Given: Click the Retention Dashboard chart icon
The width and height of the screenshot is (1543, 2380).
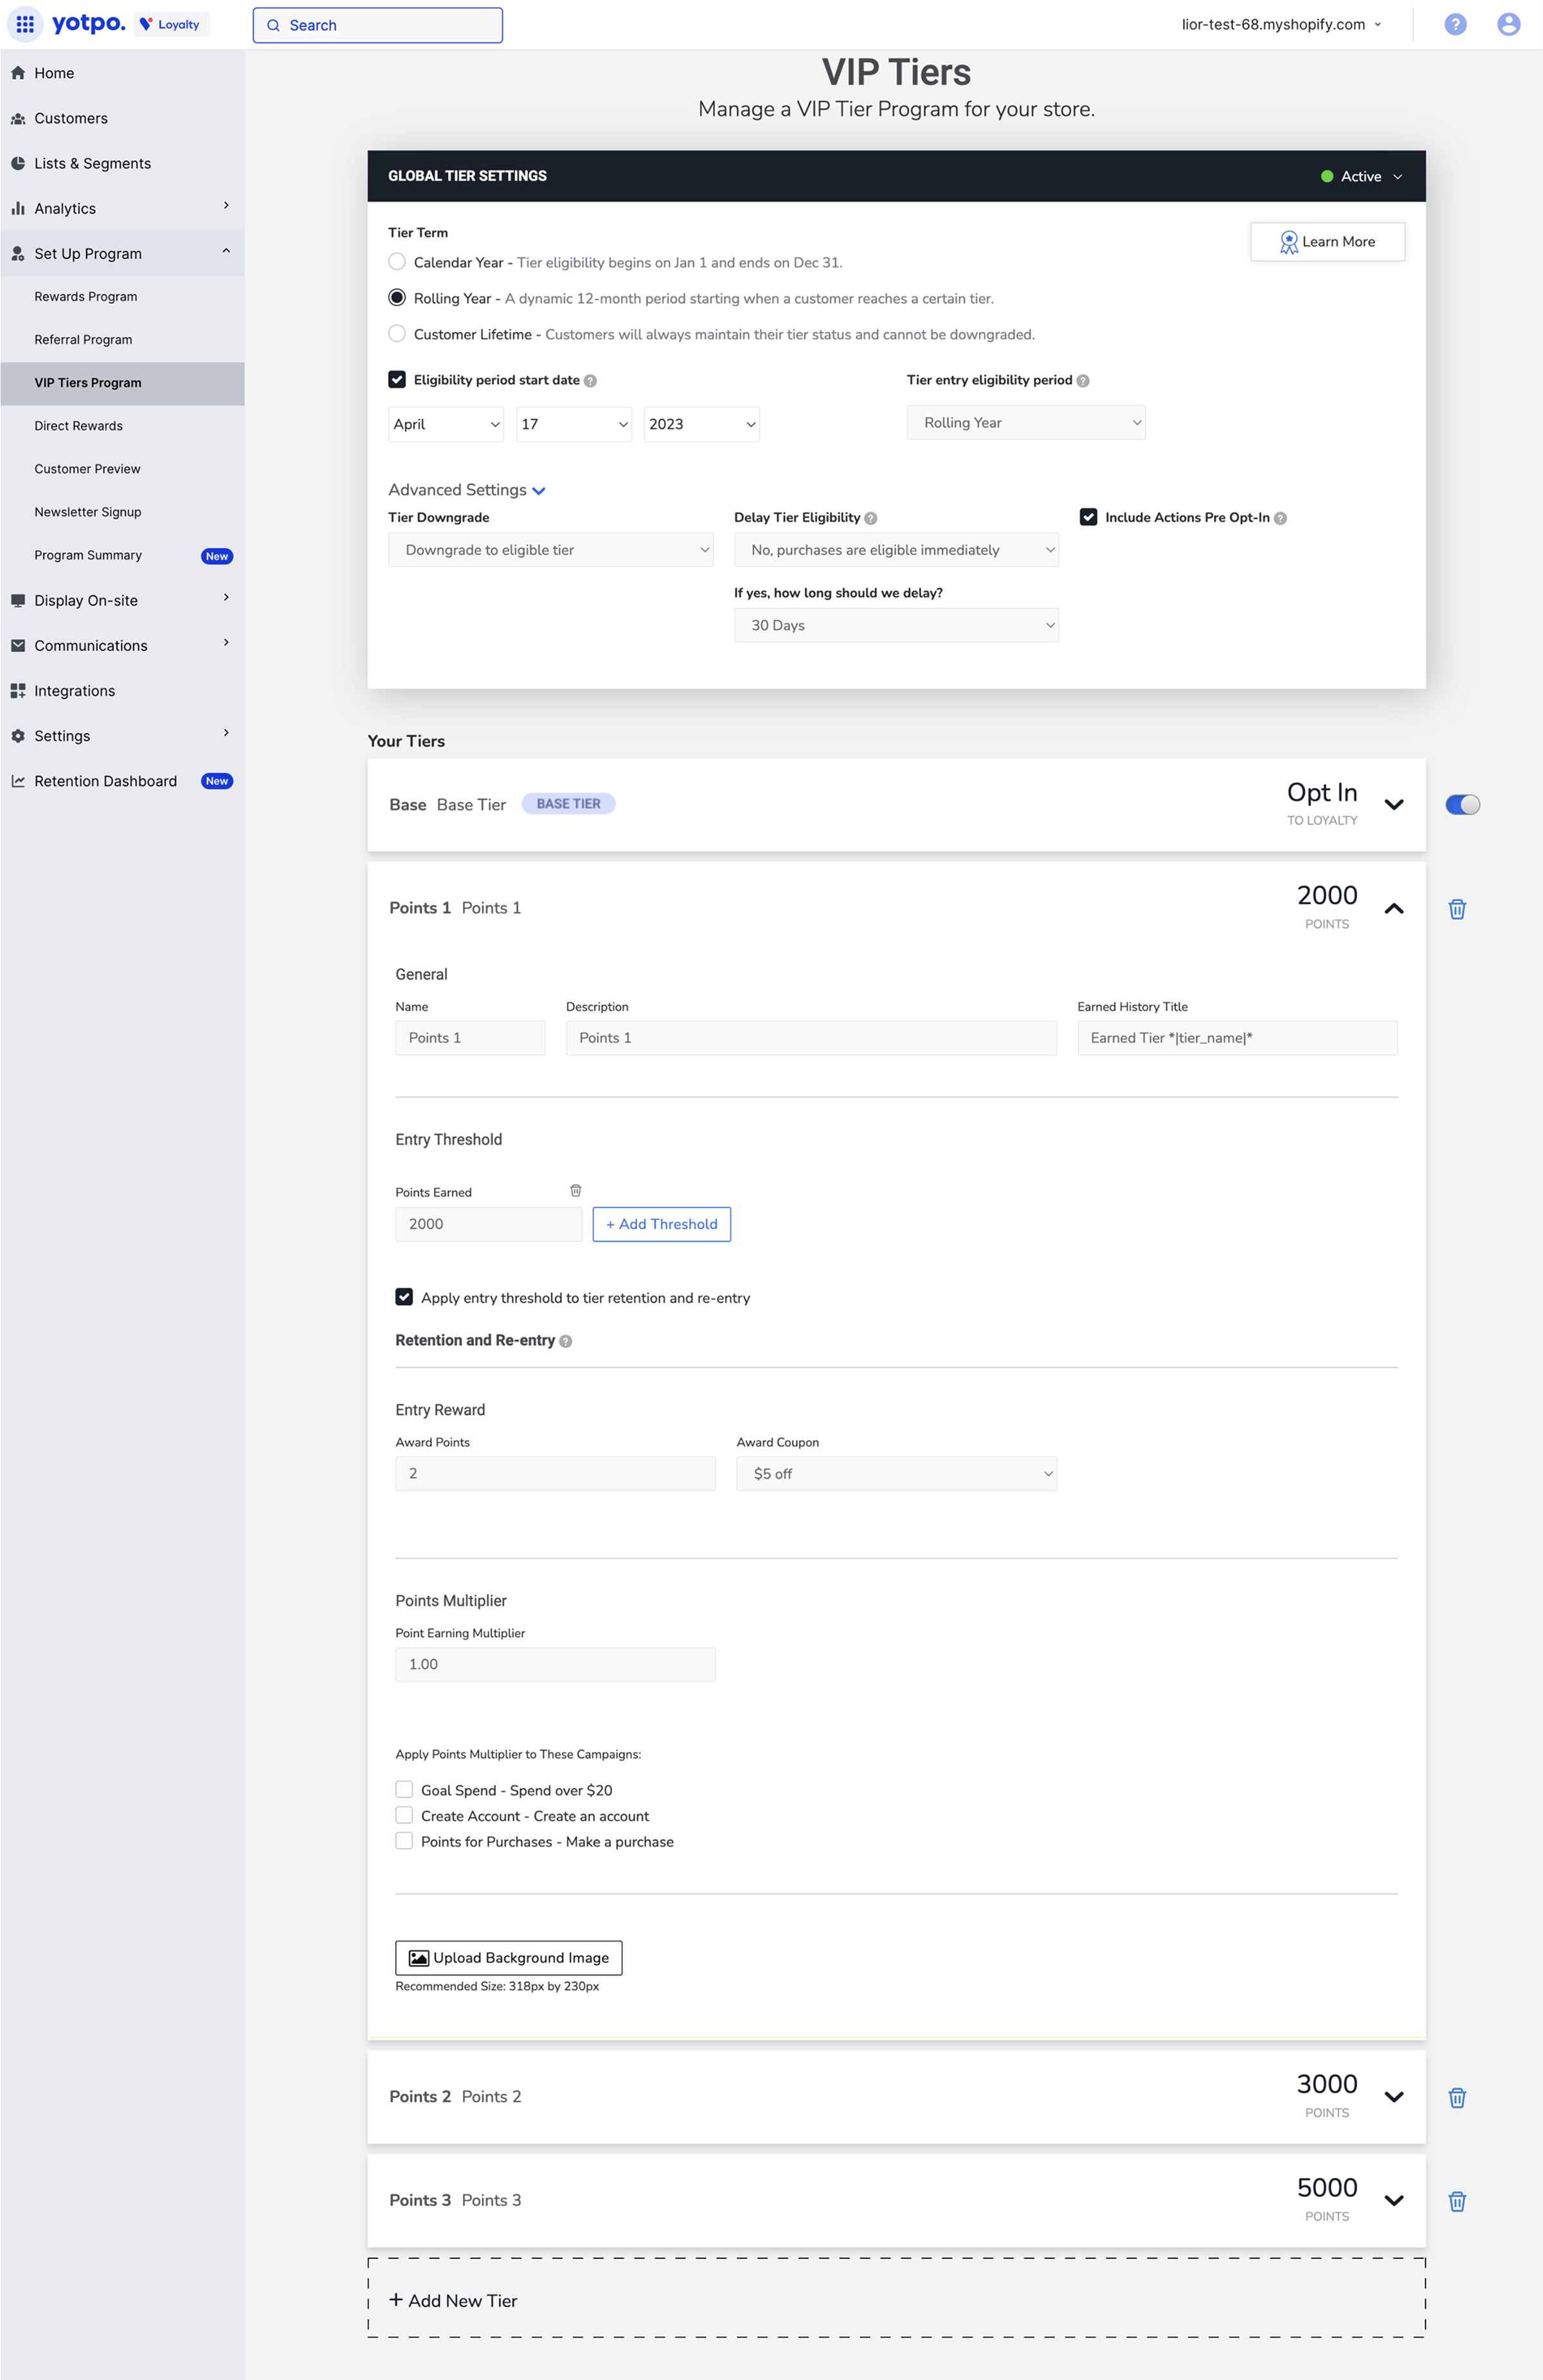Looking at the screenshot, I should (18, 780).
